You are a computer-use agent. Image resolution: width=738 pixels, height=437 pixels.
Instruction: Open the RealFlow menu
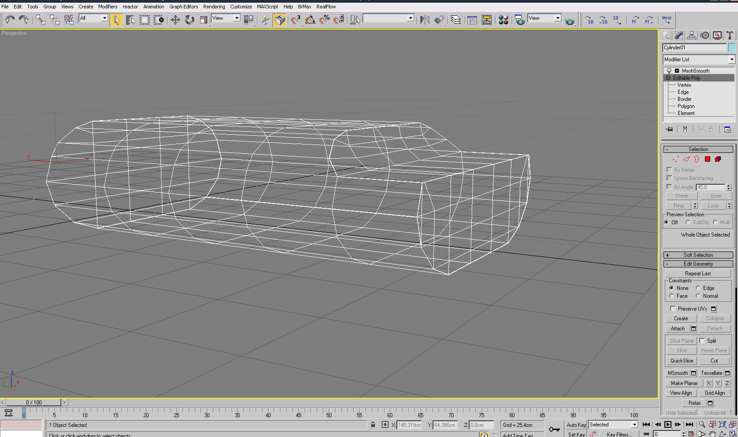326,7
